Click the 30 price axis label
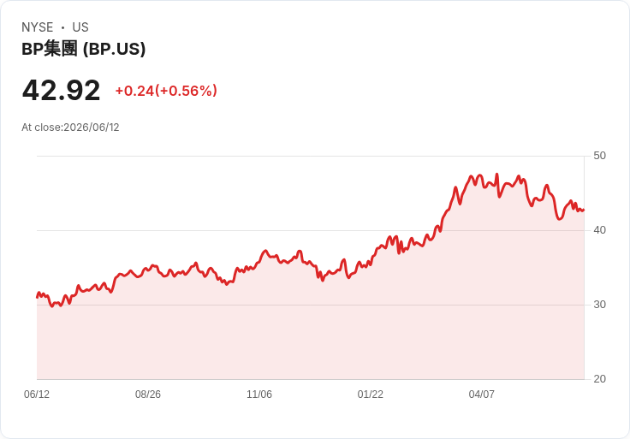 (x=599, y=305)
